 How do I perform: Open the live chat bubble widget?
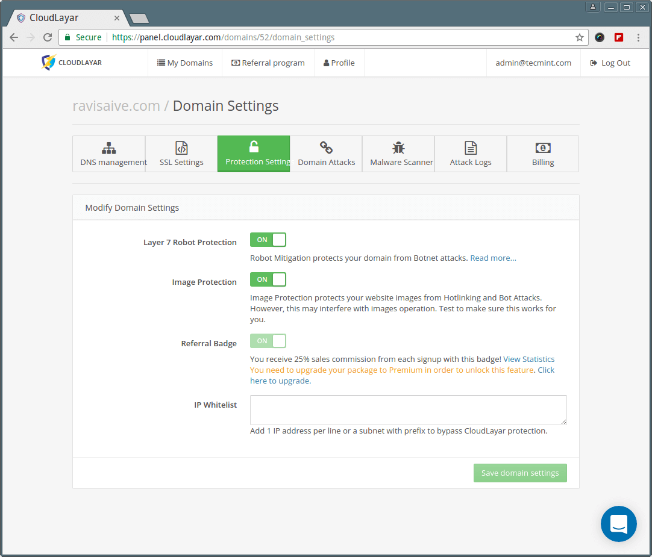[x=618, y=523]
